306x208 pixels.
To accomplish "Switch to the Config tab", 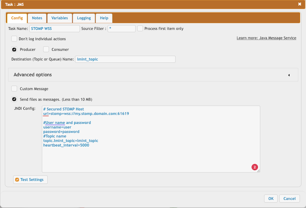I will click(x=17, y=18).
